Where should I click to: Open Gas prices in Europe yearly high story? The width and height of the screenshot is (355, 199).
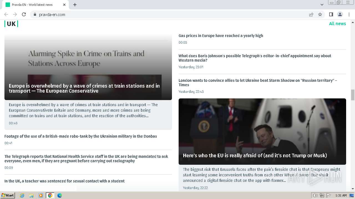(221, 36)
